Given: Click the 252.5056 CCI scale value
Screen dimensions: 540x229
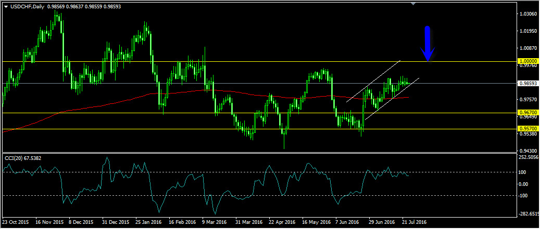Looking at the screenshot, I should click(528, 157).
